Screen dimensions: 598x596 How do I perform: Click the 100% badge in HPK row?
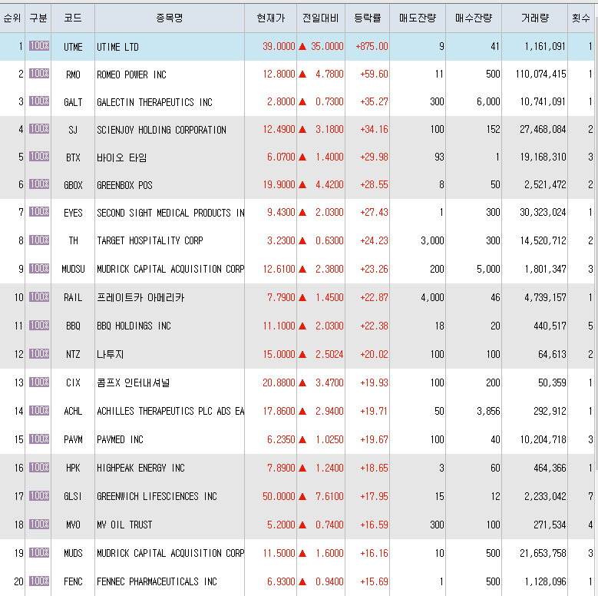(39, 468)
